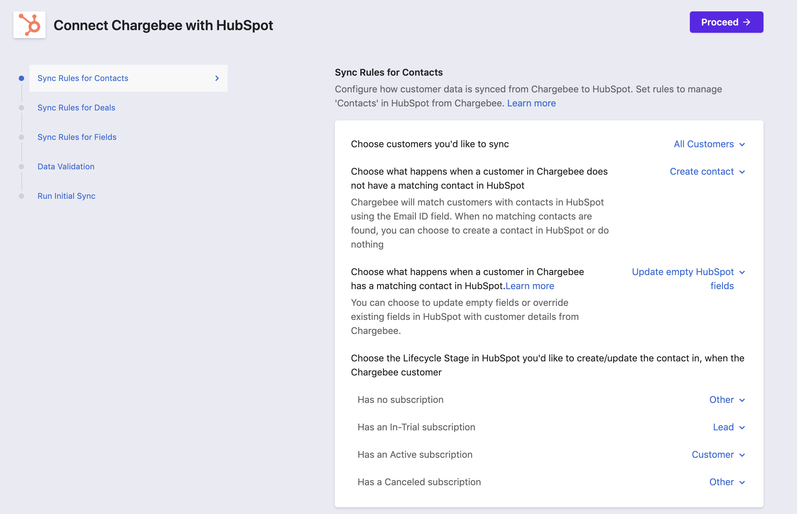Change the Has no subscription lifecycle stage dropdown
The height and width of the screenshot is (514, 797).
tap(727, 400)
